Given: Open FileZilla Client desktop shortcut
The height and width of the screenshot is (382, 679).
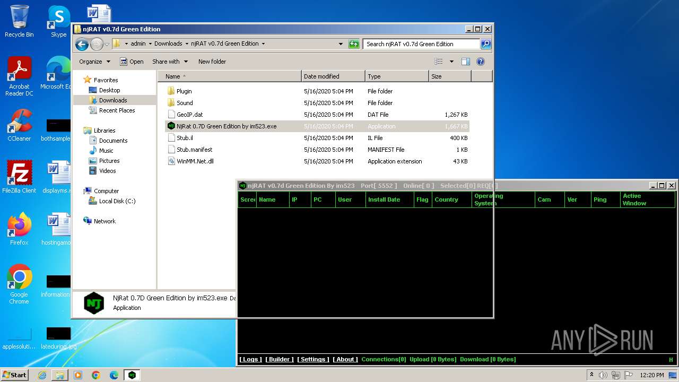Looking at the screenshot, I should click(19, 177).
